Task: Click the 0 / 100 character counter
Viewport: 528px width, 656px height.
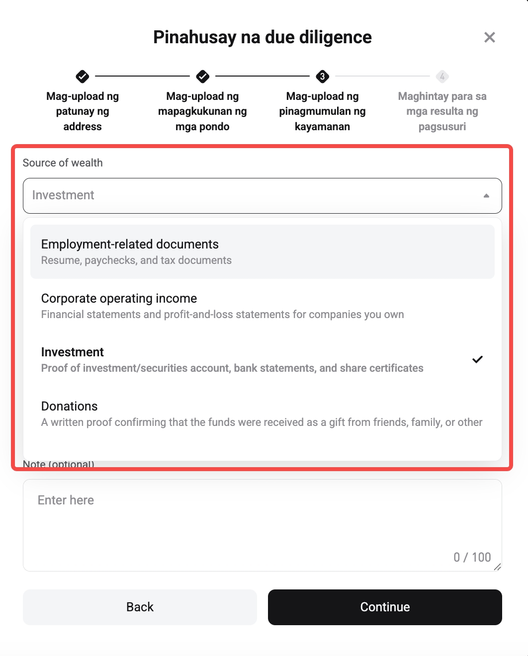Action: (x=471, y=557)
